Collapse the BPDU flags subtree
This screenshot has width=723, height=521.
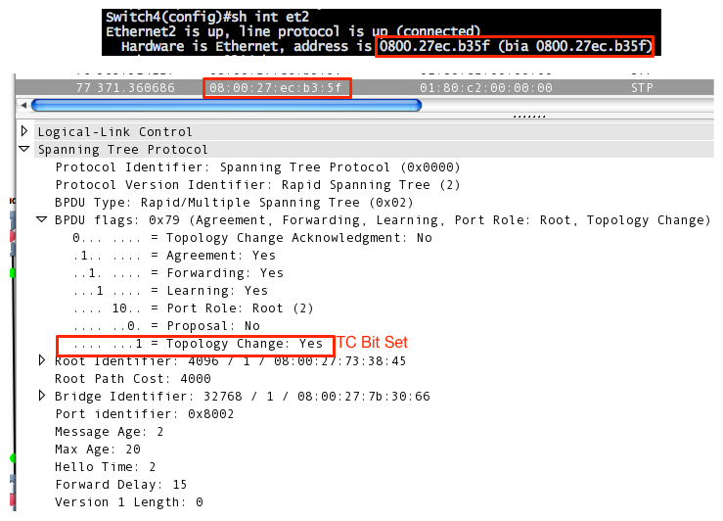point(42,219)
